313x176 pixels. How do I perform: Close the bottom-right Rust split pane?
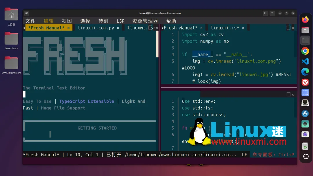click(293, 95)
